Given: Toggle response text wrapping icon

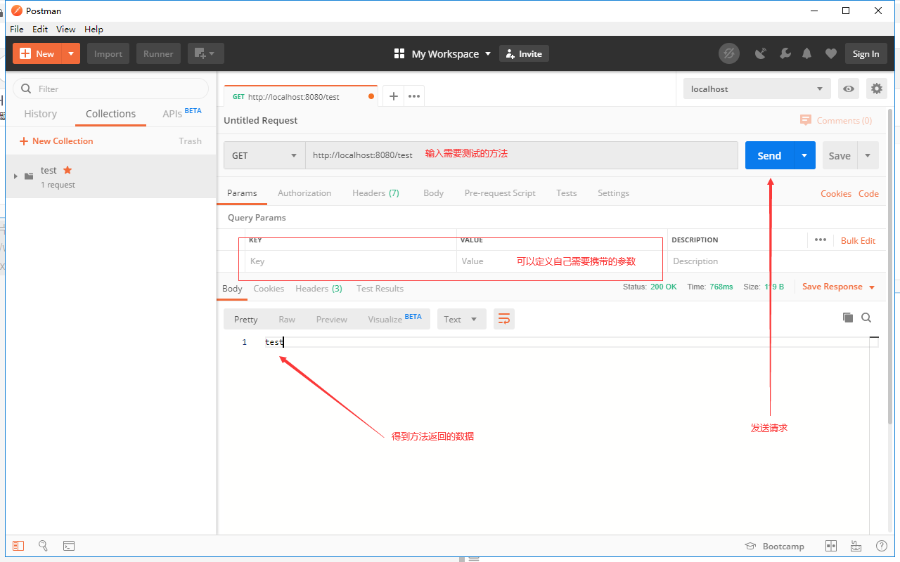Looking at the screenshot, I should (503, 318).
